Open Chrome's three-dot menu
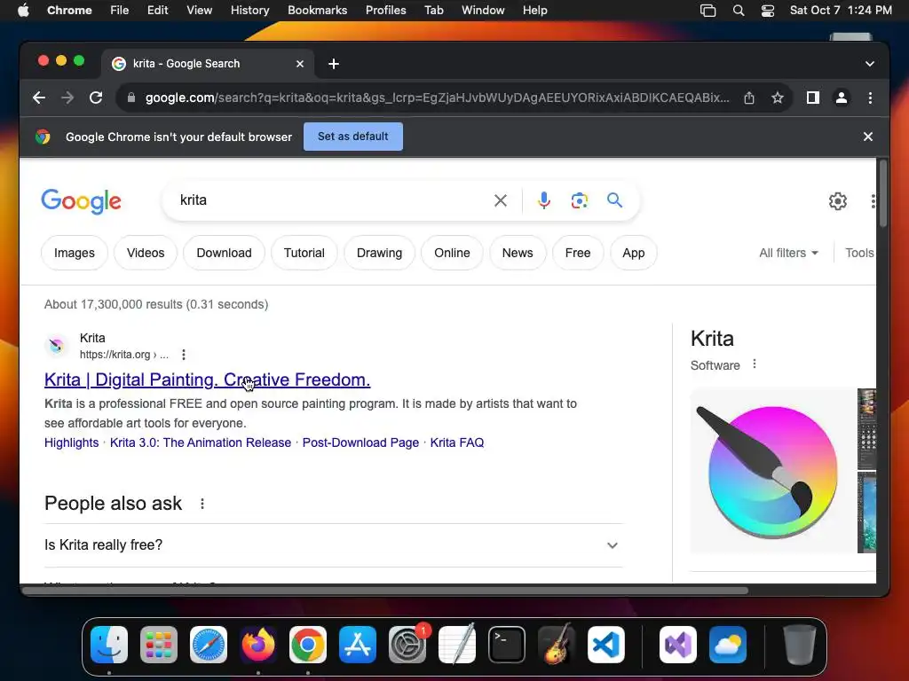Image resolution: width=909 pixels, height=681 pixels. [x=870, y=98]
